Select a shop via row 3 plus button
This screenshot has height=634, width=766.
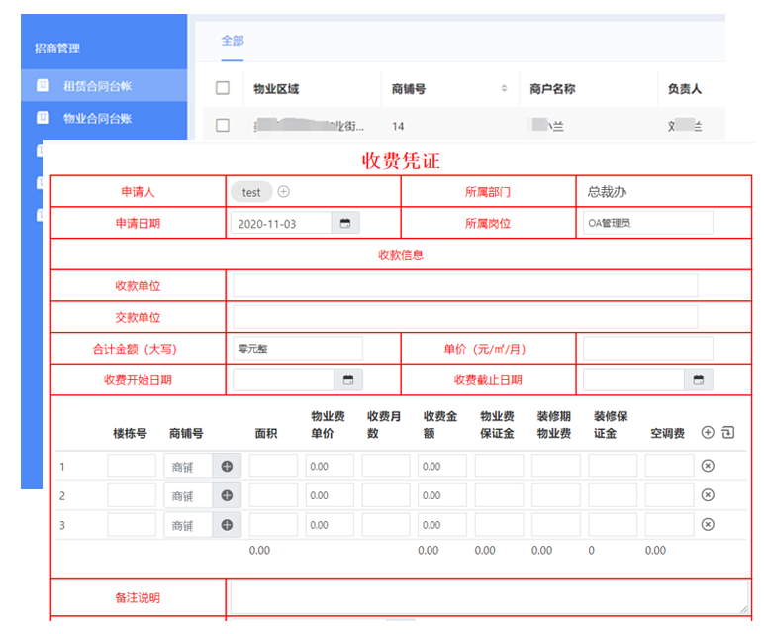point(227,524)
